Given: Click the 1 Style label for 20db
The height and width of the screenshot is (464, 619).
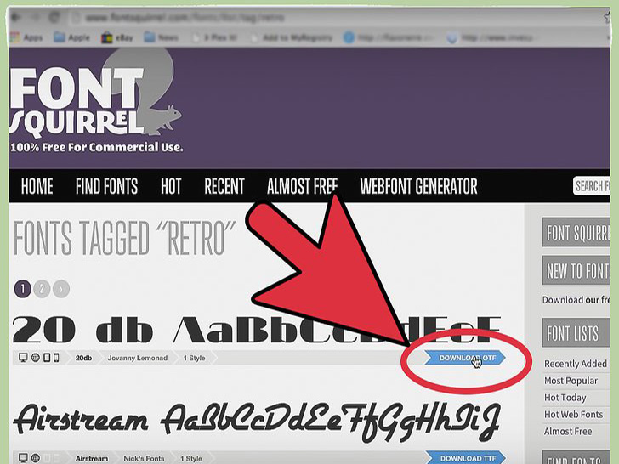Looking at the screenshot, I should pos(194,358).
